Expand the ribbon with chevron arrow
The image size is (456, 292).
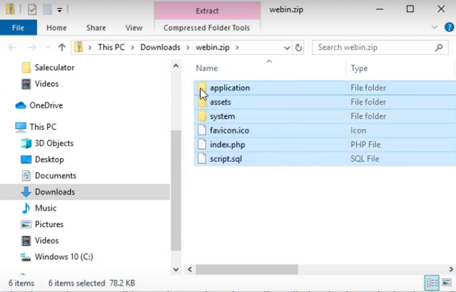click(434, 27)
